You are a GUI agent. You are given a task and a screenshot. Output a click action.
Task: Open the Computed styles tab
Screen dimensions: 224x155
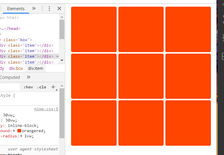(x=10, y=77)
